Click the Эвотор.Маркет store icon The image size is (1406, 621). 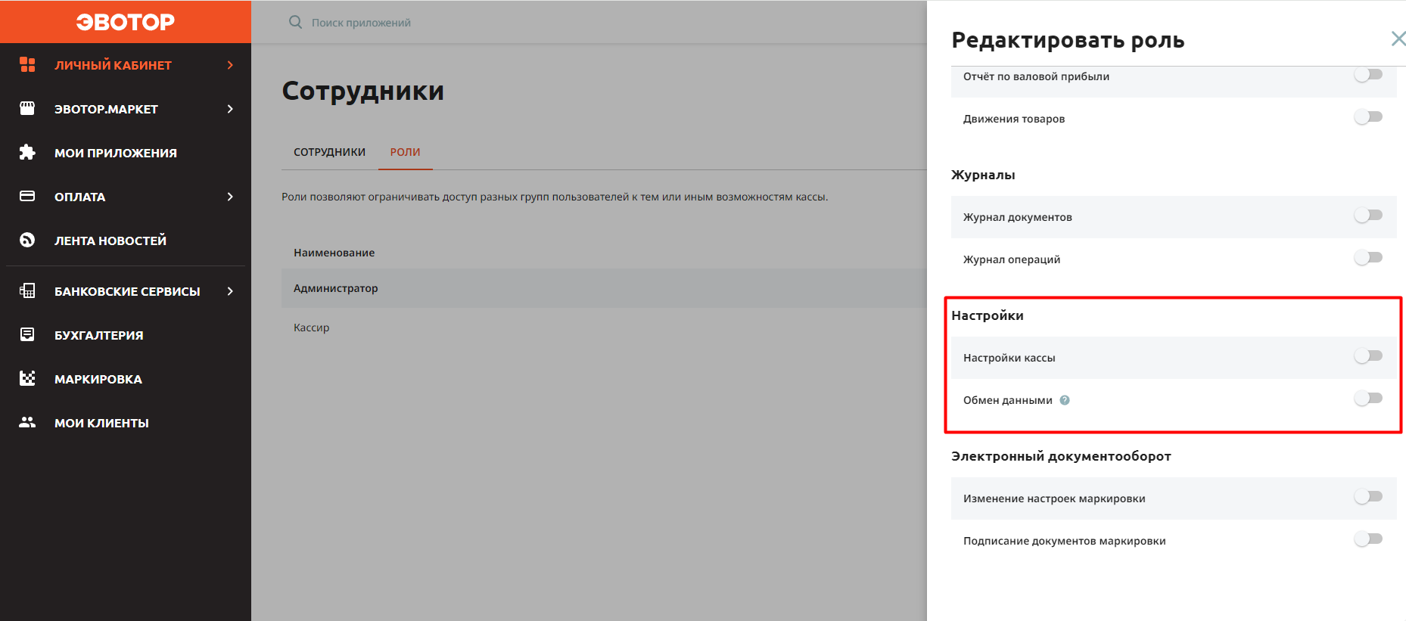tap(27, 109)
